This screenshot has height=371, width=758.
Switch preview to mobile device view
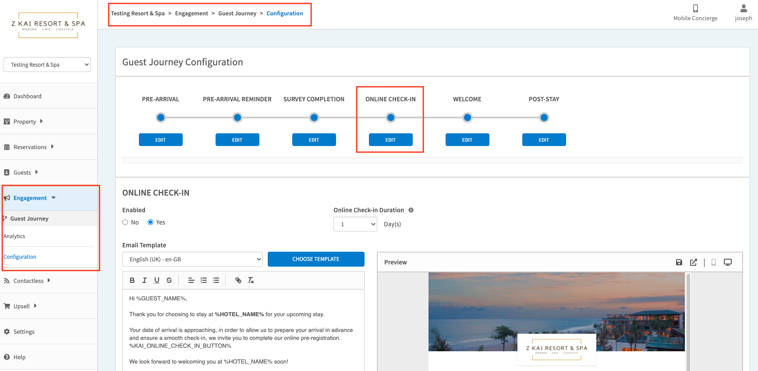tap(714, 262)
